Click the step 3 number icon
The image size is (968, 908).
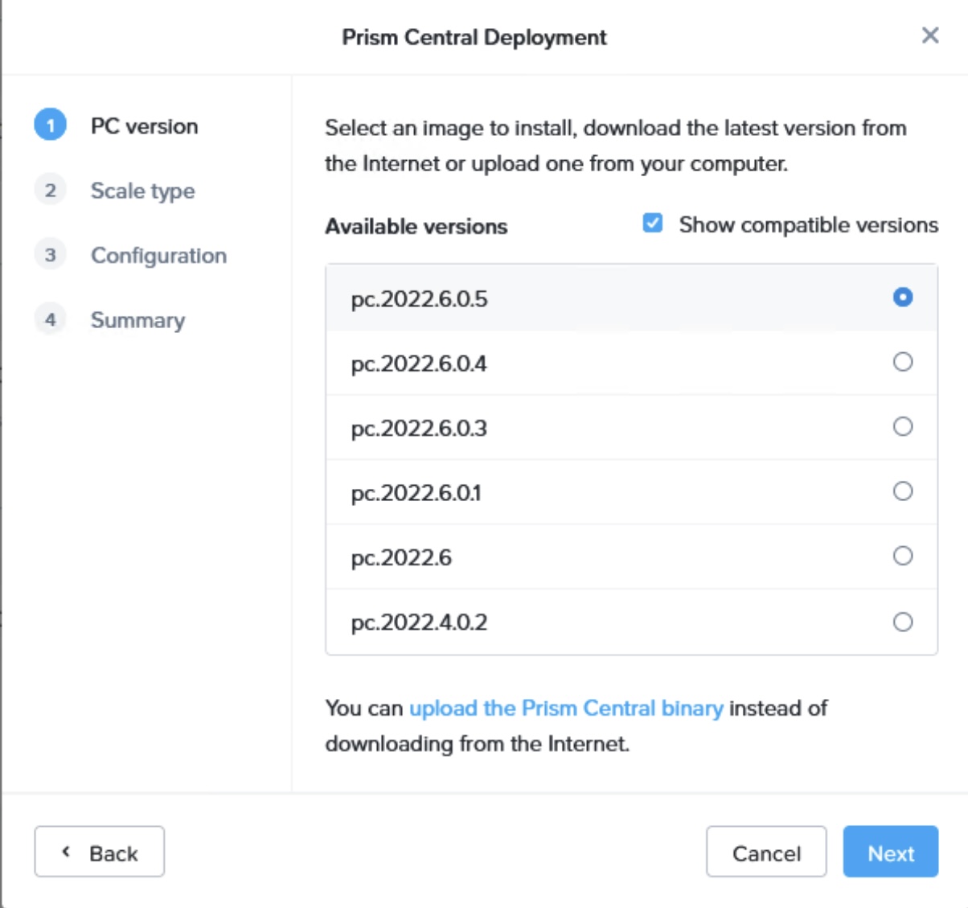coord(50,255)
